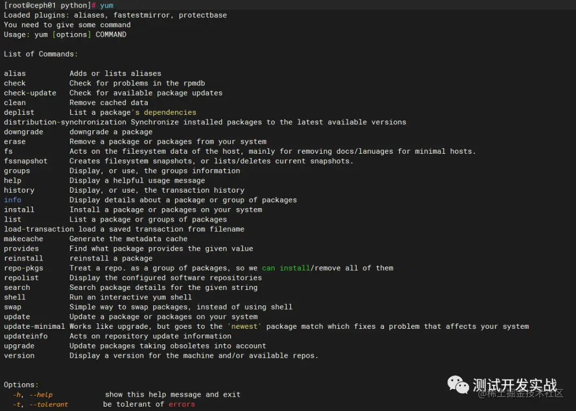Select 'load-transaction' command text
576x411 pixels.
coord(38,230)
